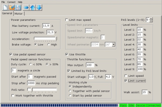Click the Idle status indicator
This screenshot has width=162, height=107.
click(131, 105)
